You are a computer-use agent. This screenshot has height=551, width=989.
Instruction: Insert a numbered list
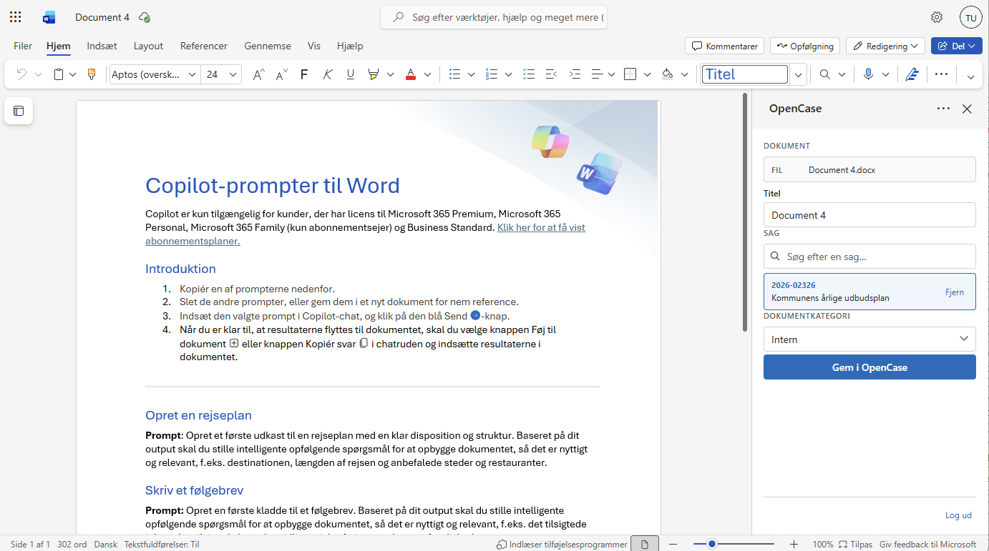(491, 74)
